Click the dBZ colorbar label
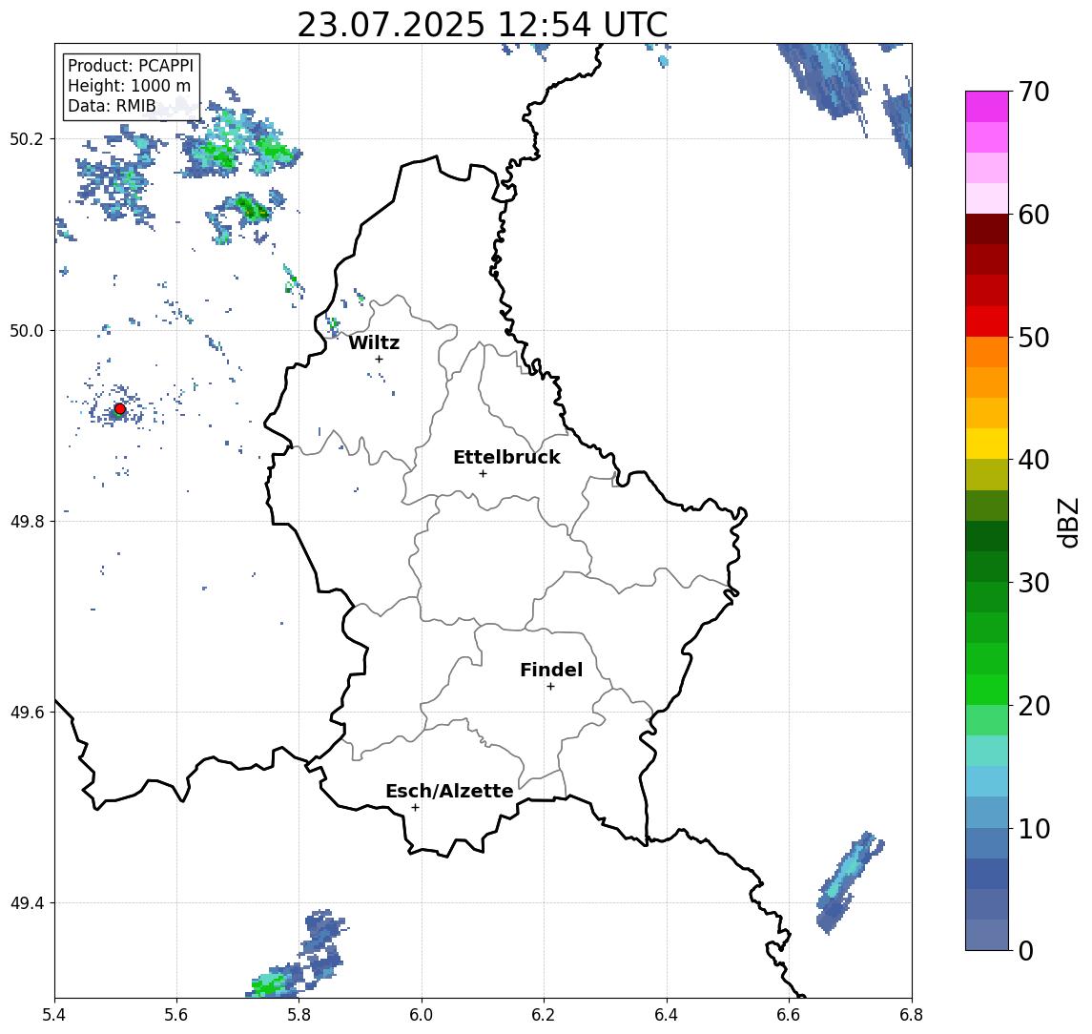The width and height of the screenshot is (1092, 1034). [1067, 523]
